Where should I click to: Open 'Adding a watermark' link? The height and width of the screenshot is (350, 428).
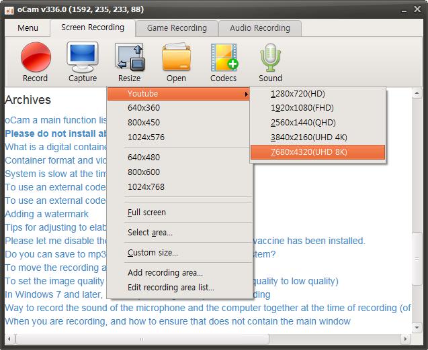47,214
